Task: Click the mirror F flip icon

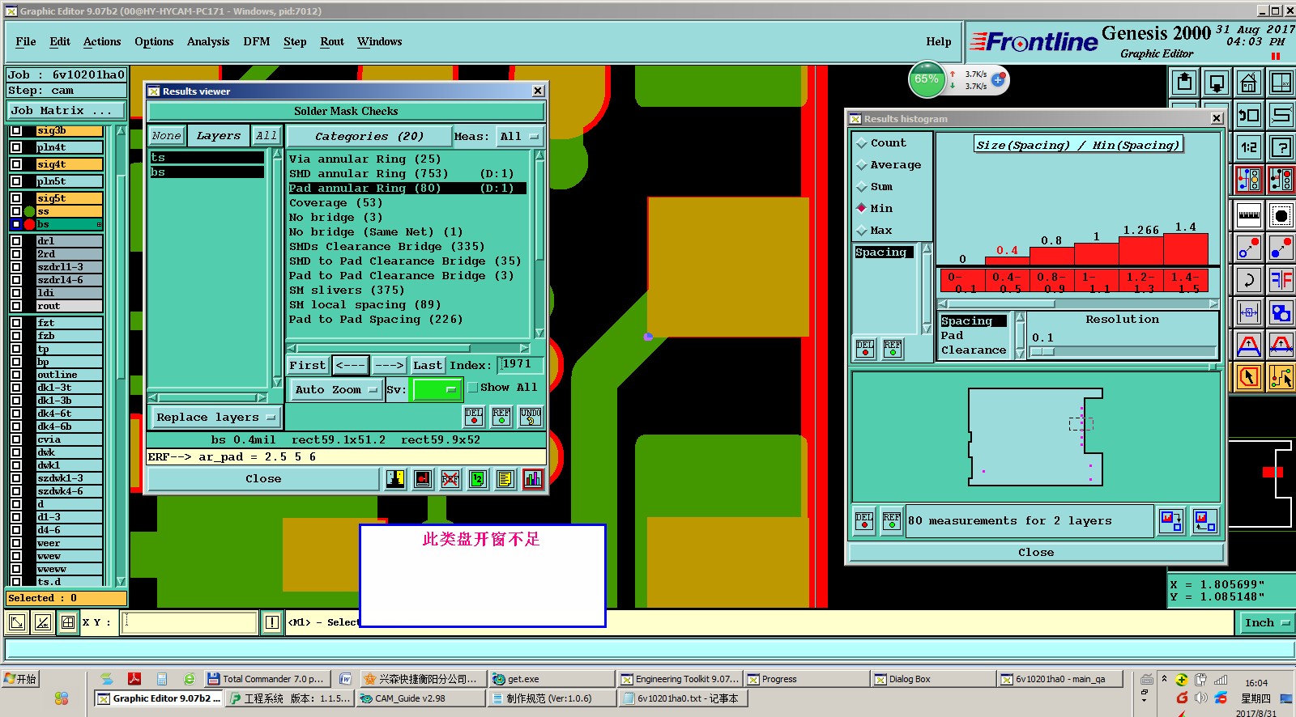Action: pos(1281,280)
